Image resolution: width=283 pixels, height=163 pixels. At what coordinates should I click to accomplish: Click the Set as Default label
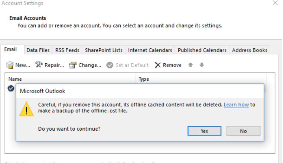[x=132, y=65]
